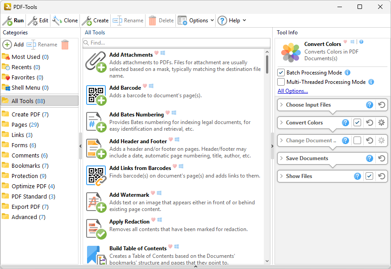Click the Add Barcode tool icon
391x269 pixels.
(x=96, y=95)
